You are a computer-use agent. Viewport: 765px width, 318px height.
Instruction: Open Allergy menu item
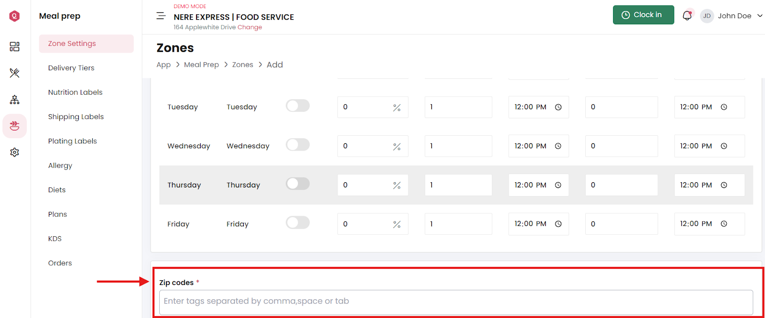(60, 165)
